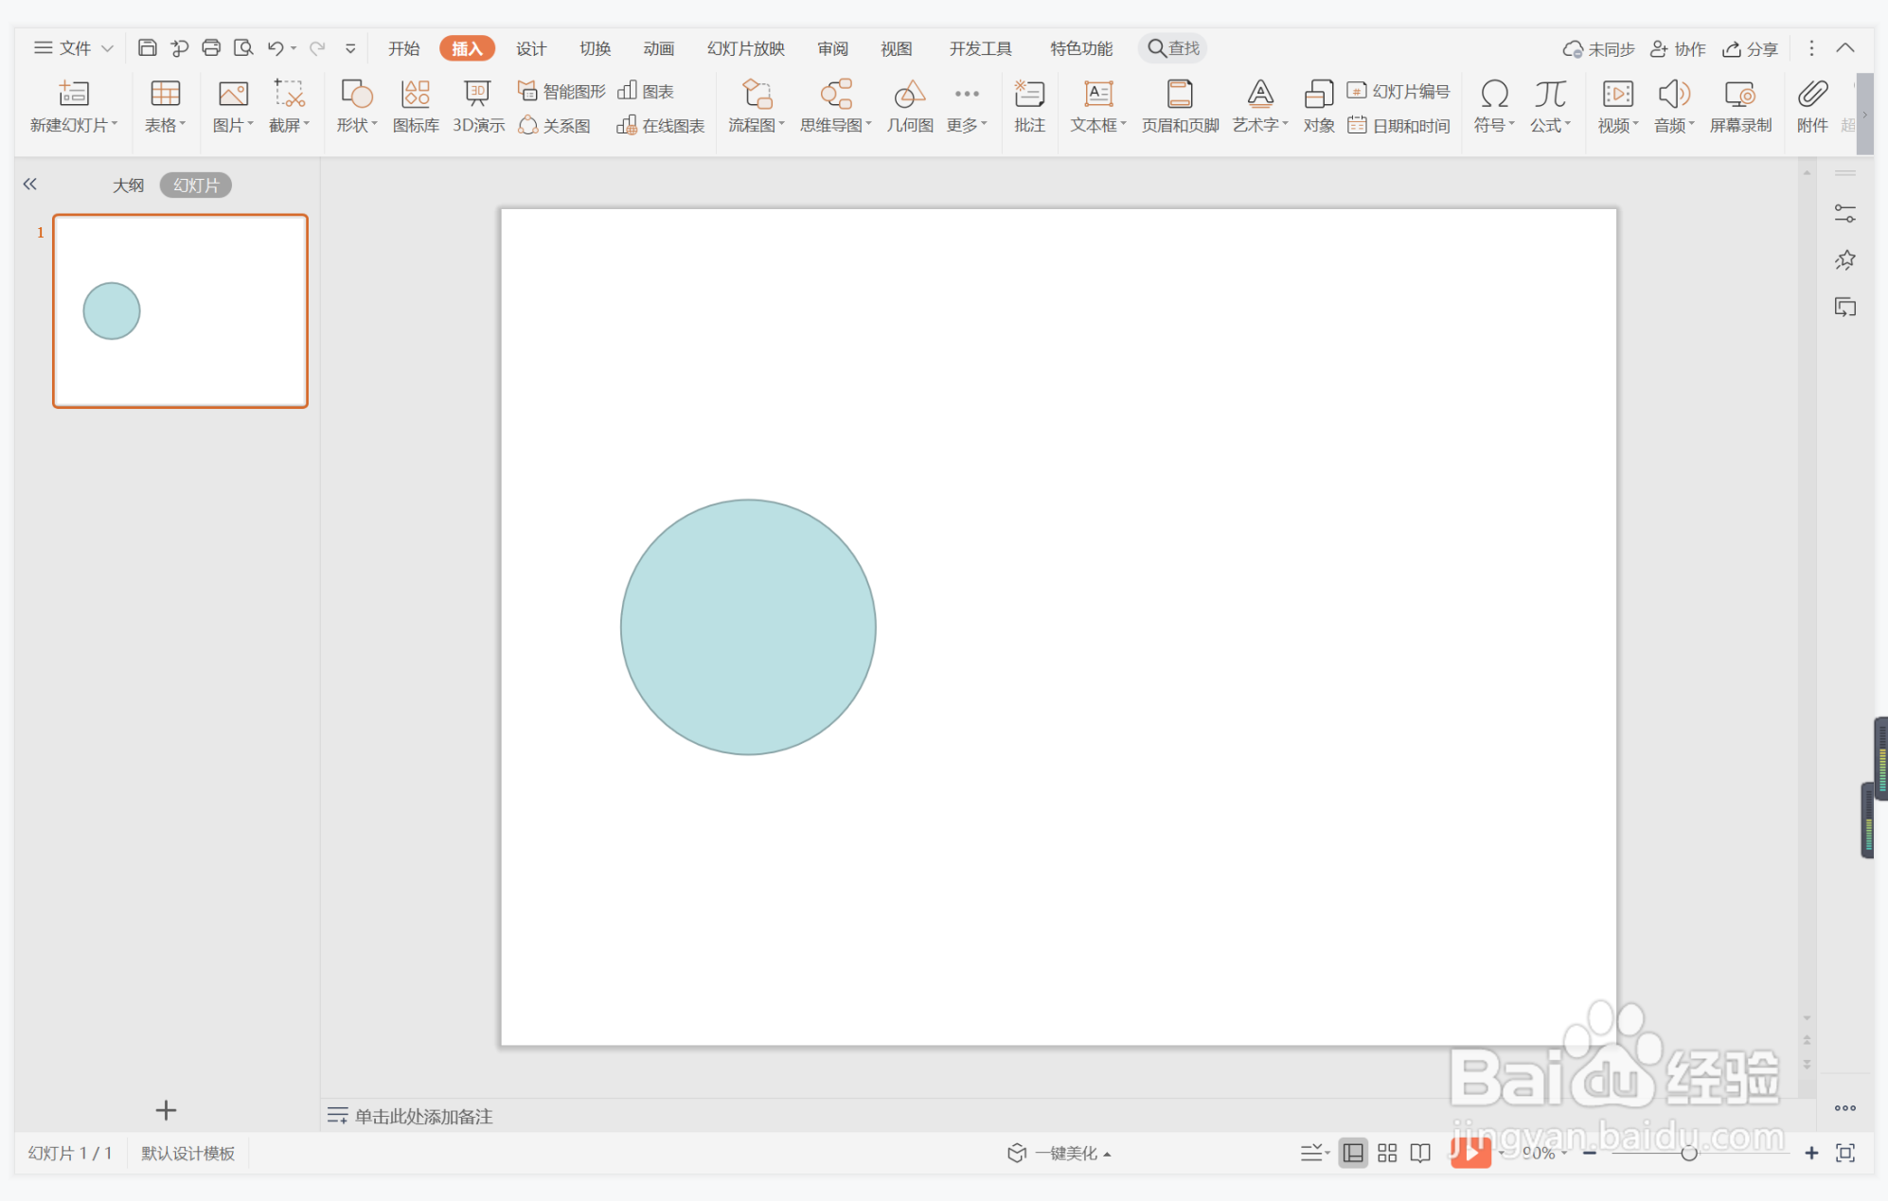Start slideshow with orange play button
The width and height of the screenshot is (1888, 1201).
tap(1469, 1152)
